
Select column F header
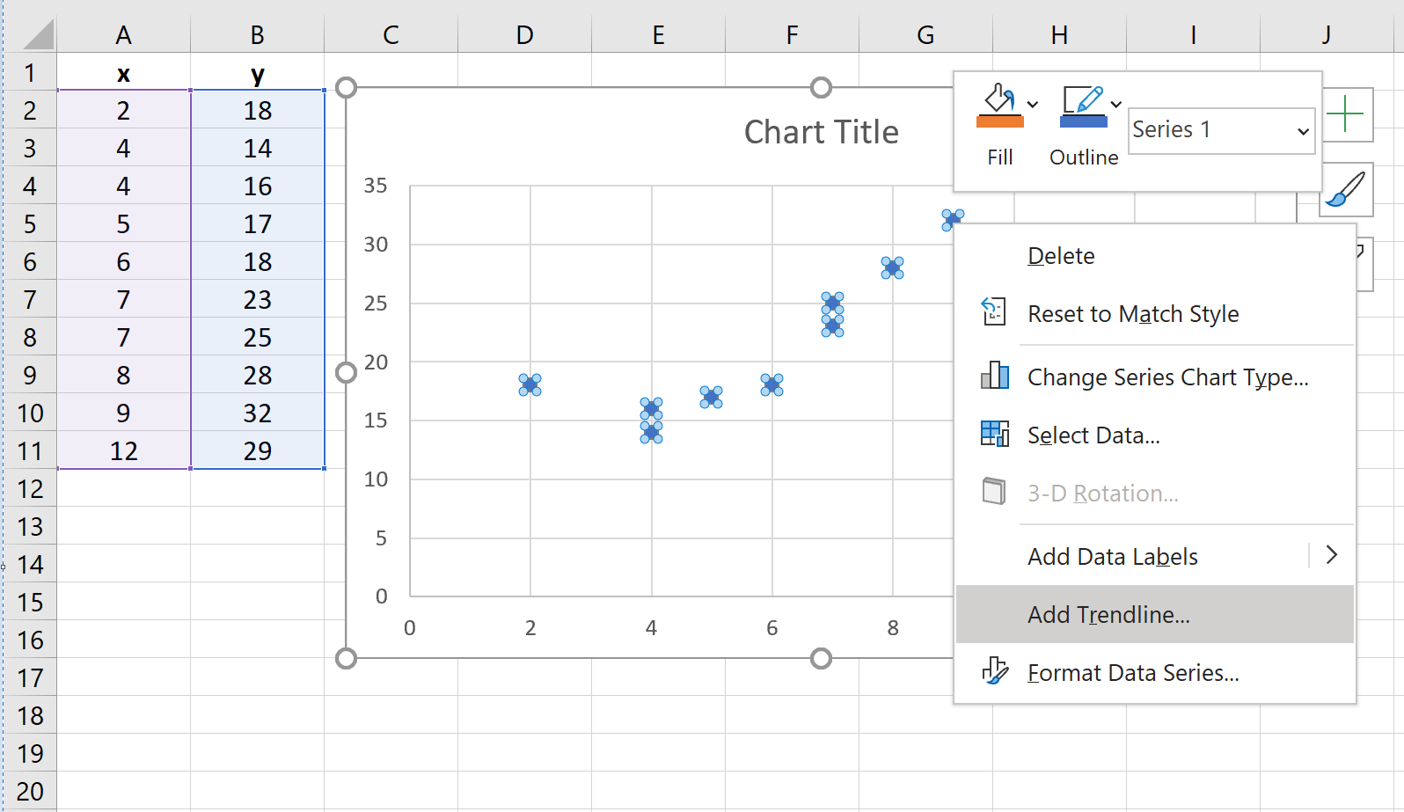coord(792,34)
